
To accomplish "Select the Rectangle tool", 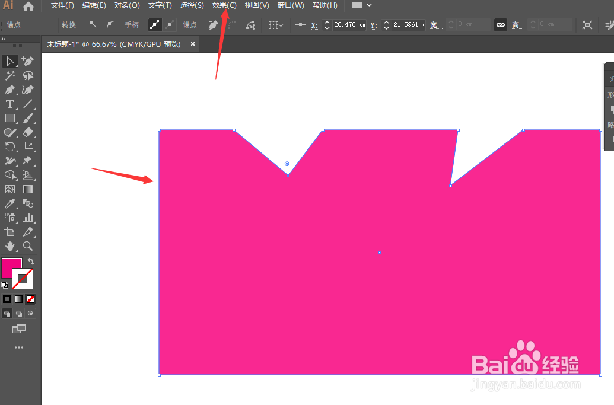I will click(x=10, y=118).
